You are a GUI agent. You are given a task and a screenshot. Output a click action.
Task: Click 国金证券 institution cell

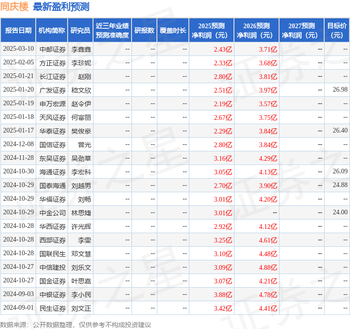pos(53,281)
